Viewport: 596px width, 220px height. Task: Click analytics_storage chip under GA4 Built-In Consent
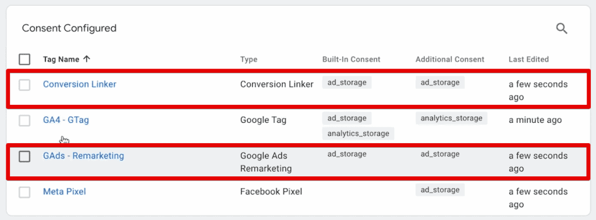358,133
